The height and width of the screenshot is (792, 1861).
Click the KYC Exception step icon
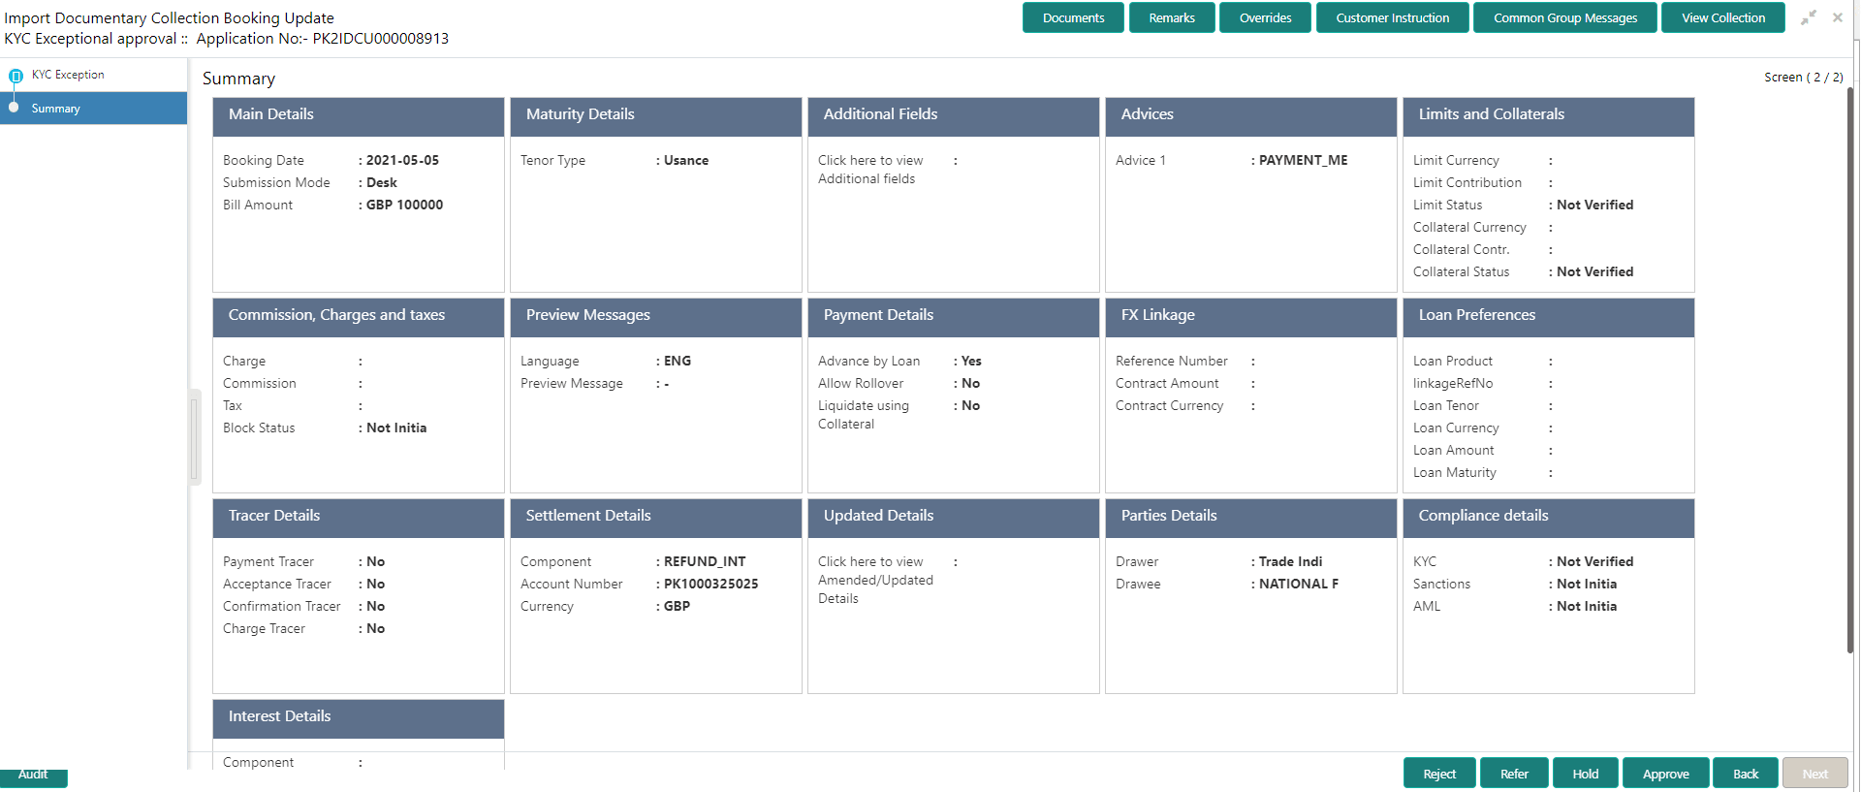click(16, 76)
